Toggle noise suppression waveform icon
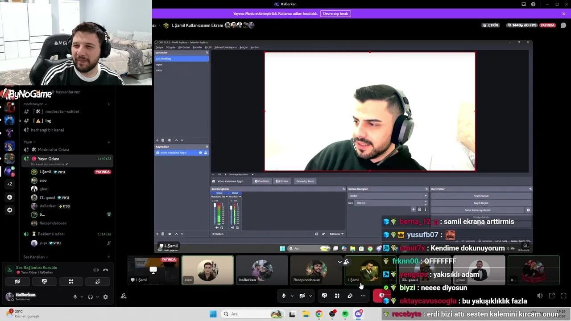 (96, 270)
